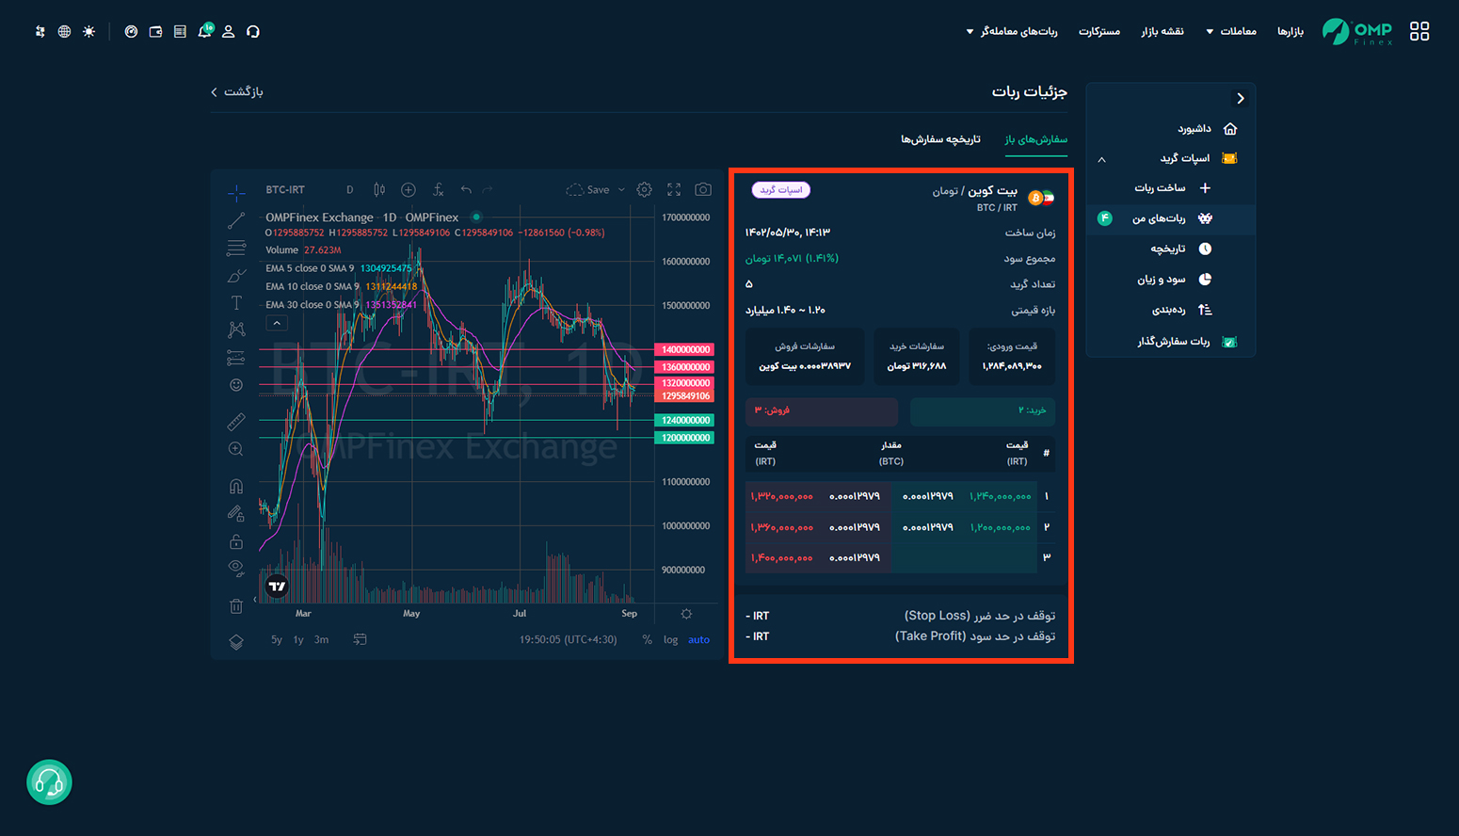Open the object tree layers icon
Viewport: 1459px width, 836px height.
pyautogui.click(x=236, y=641)
